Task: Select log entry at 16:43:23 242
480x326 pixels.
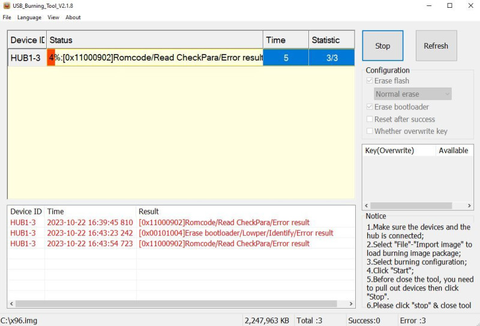Action: [x=181, y=233]
